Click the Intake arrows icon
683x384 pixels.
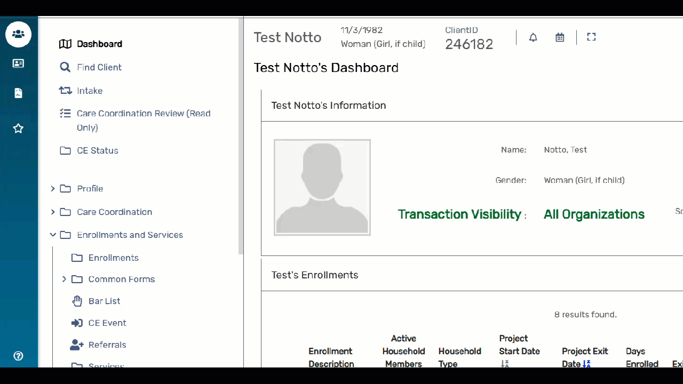65,91
